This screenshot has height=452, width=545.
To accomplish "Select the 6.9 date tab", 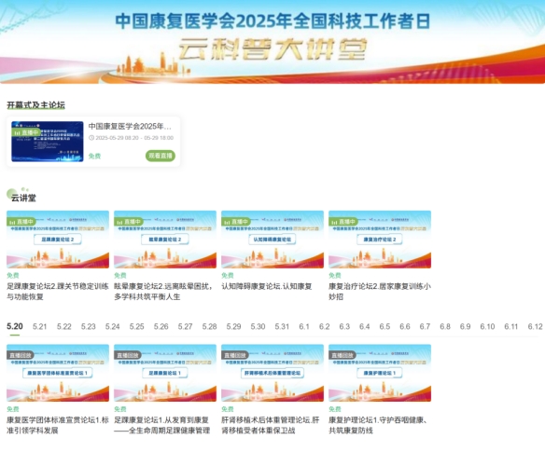I will (465, 327).
